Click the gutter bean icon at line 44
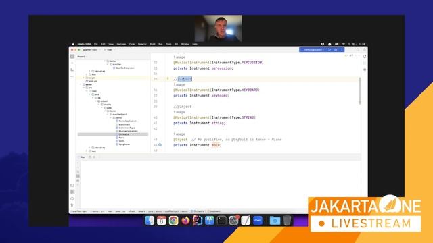This screenshot has height=243, width=433. coord(160,145)
